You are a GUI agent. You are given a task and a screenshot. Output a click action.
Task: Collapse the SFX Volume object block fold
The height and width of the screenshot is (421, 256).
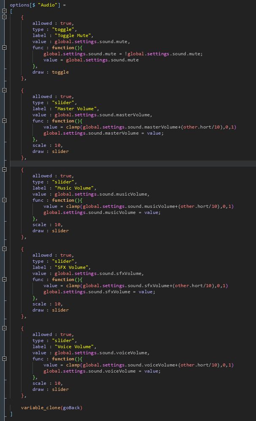coord(4,249)
